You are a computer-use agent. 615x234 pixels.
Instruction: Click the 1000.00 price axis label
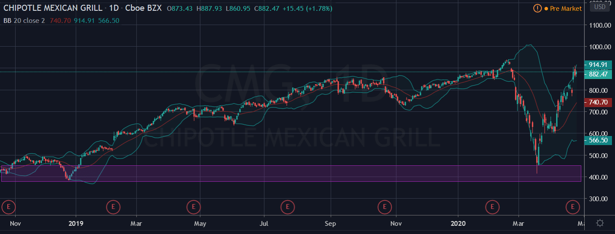coord(599,47)
